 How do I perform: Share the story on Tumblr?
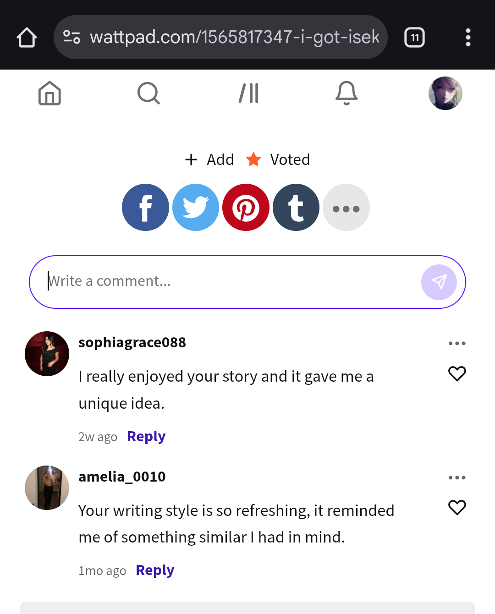[x=296, y=208]
